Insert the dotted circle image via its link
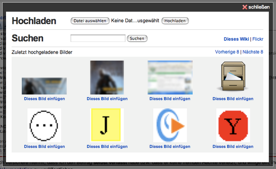Viewport: 276px width, 169px height. 44,147
